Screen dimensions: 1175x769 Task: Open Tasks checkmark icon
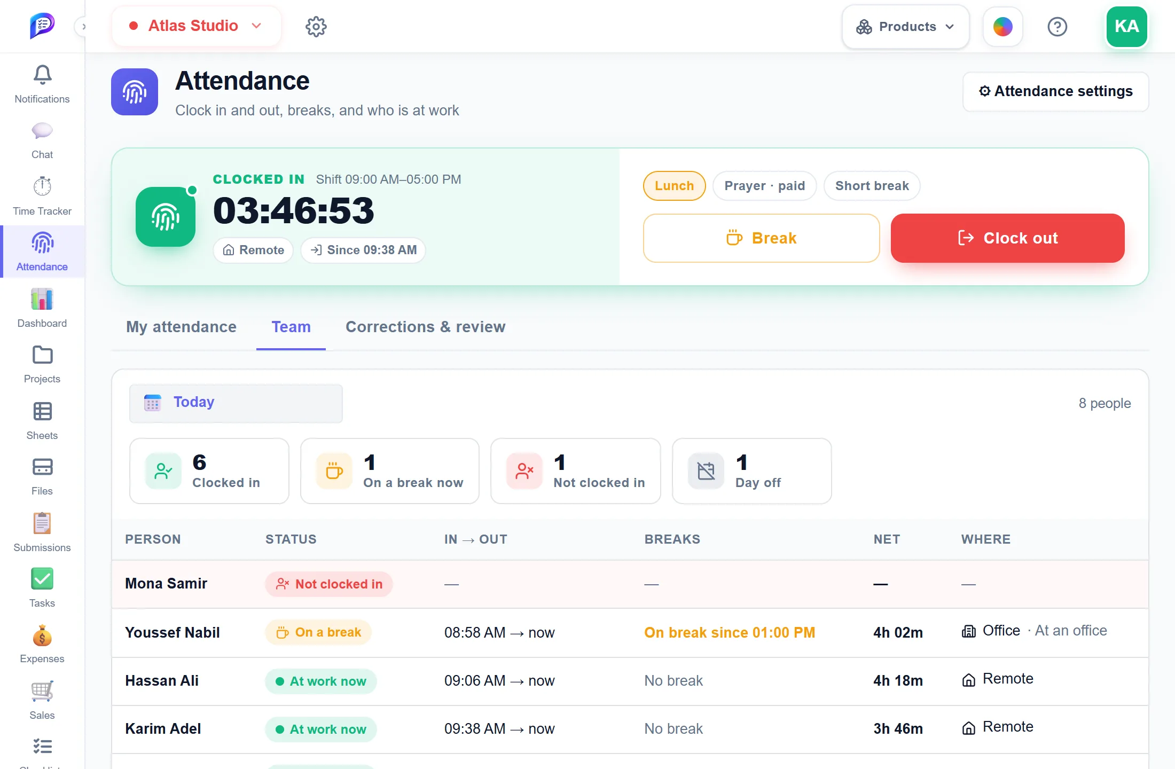42,578
